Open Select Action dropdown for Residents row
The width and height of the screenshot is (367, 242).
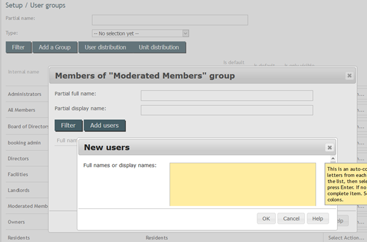tap(346, 238)
